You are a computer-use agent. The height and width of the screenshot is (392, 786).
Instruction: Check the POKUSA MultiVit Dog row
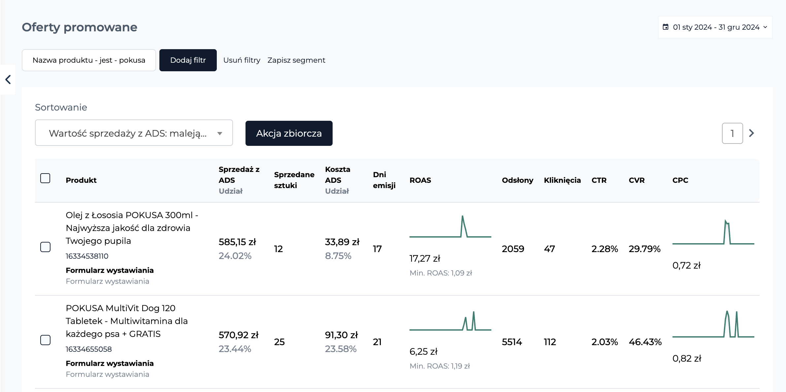[x=45, y=340]
